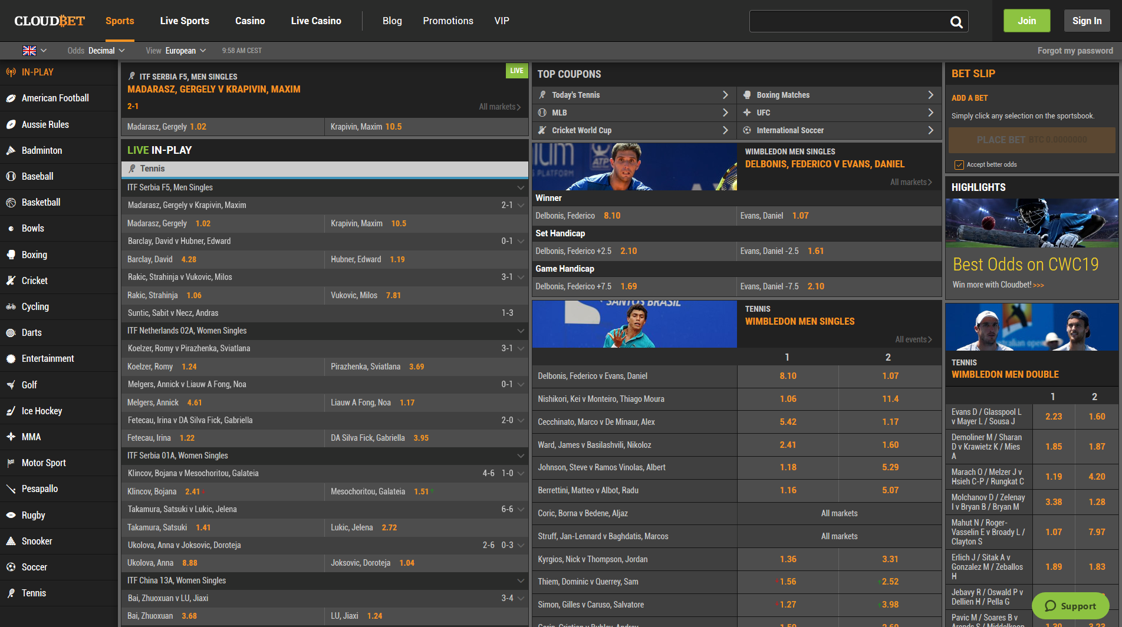Open the Promotions menu item
Image resolution: width=1122 pixels, height=627 pixels.
(x=448, y=21)
